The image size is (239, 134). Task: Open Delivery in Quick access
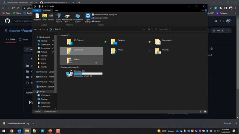pyautogui.click(x=43, y=55)
